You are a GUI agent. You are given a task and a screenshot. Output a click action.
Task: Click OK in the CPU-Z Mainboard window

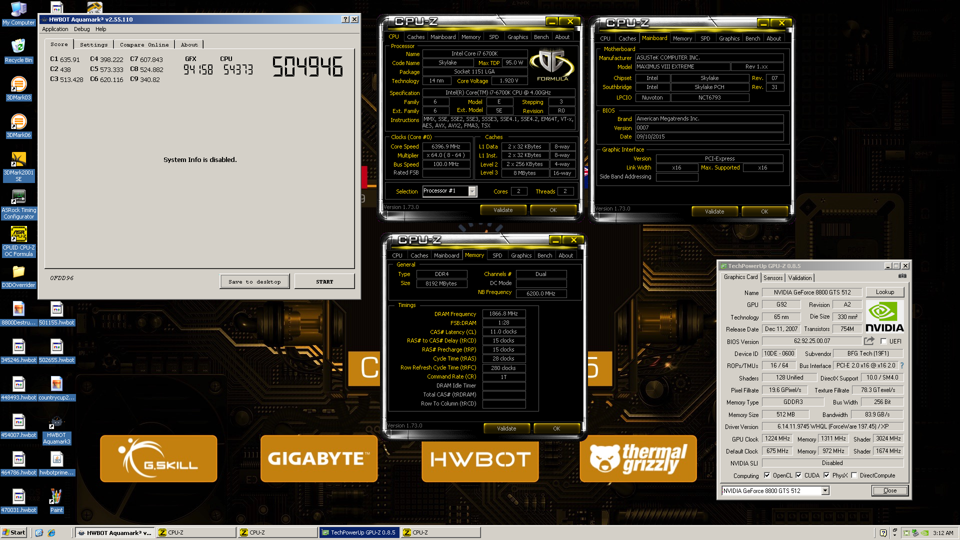click(x=764, y=211)
